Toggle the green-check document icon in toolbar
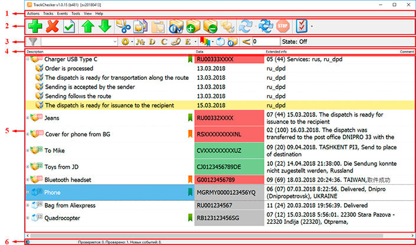 pyautogui.click(x=70, y=27)
